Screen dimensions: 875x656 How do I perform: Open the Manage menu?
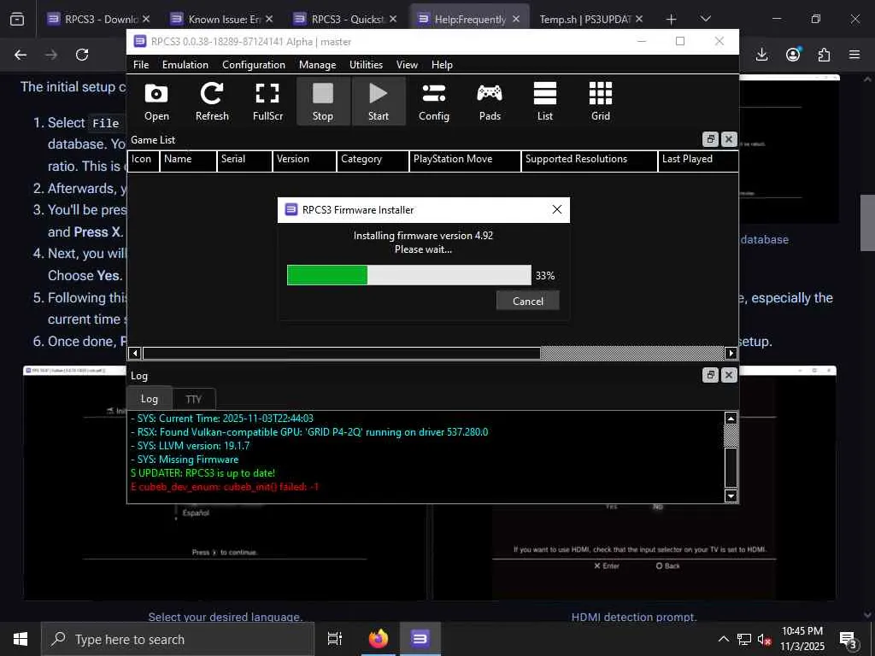click(x=317, y=65)
